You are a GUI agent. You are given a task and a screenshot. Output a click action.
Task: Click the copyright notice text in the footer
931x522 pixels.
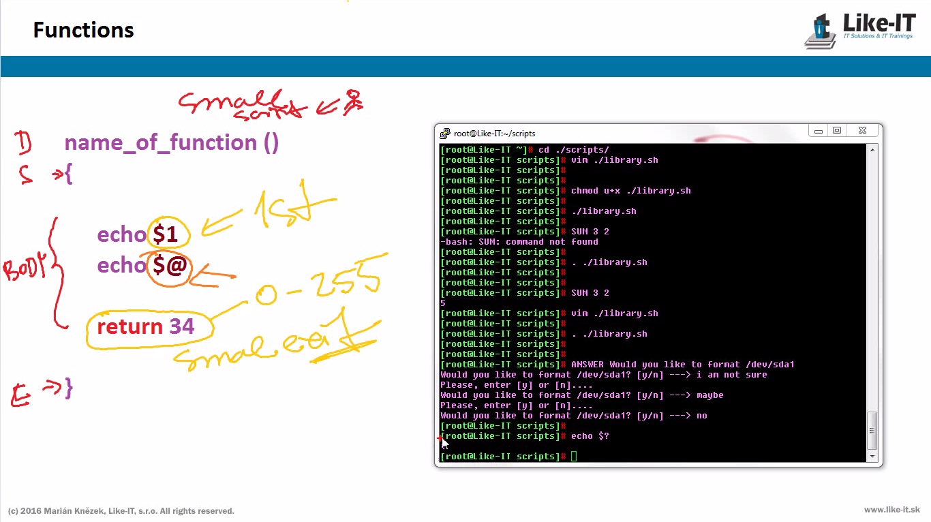(121, 510)
